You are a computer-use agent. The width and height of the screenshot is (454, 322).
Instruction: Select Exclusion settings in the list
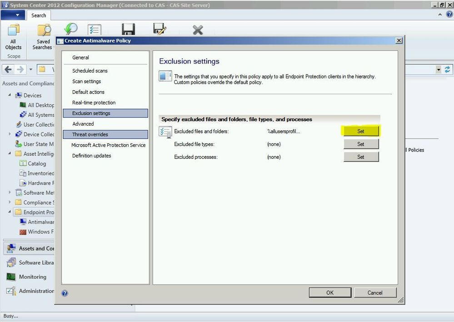pyautogui.click(x=105, y=113)
